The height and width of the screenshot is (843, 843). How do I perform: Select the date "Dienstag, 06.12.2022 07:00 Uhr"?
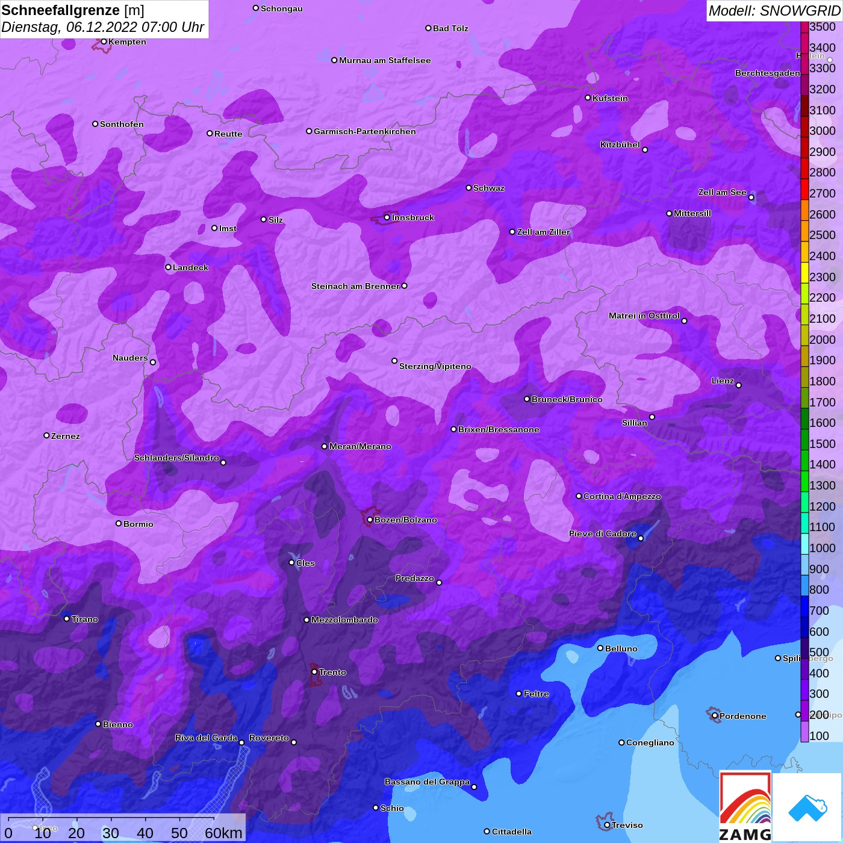pyautogui.click(x=103, y=27)
